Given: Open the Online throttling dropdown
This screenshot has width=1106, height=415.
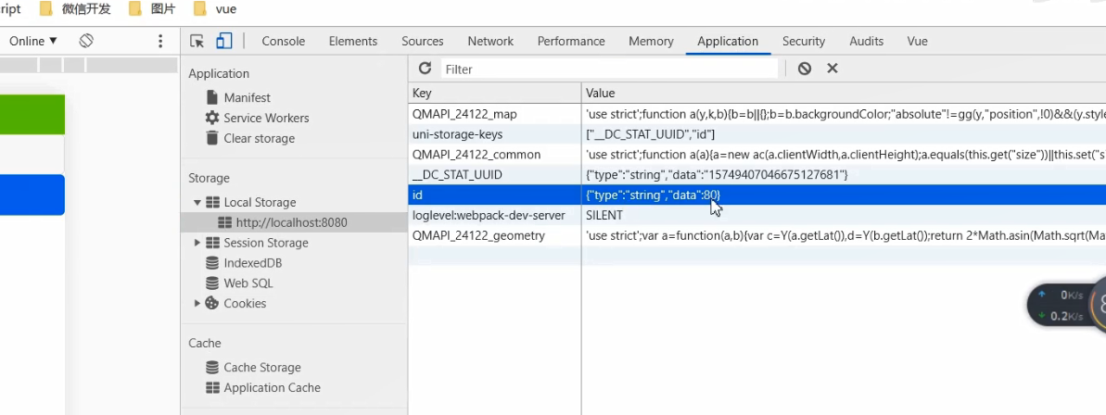Looking at the screenshot, I should (33, 41).
